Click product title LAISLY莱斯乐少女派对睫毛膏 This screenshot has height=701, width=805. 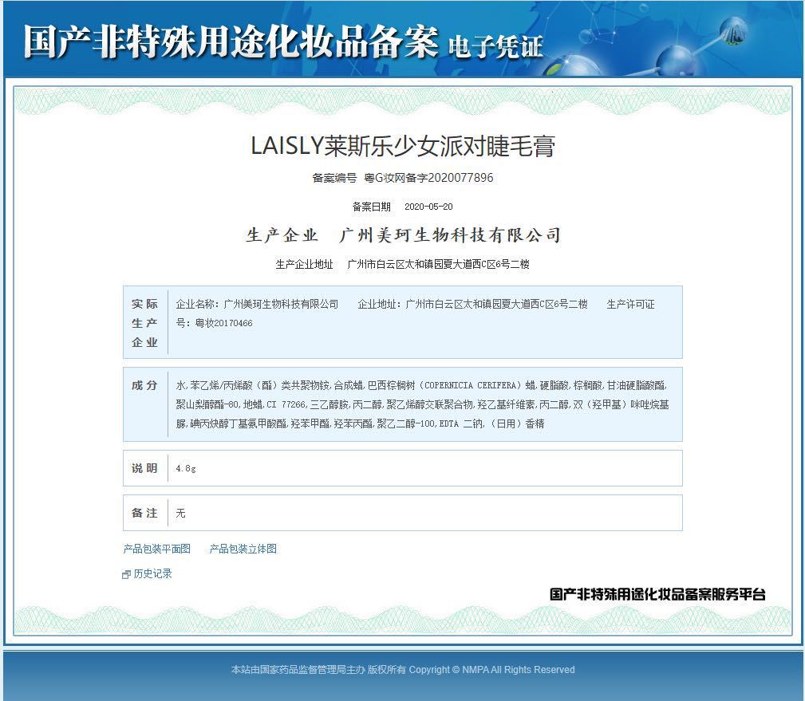(402, 146)
